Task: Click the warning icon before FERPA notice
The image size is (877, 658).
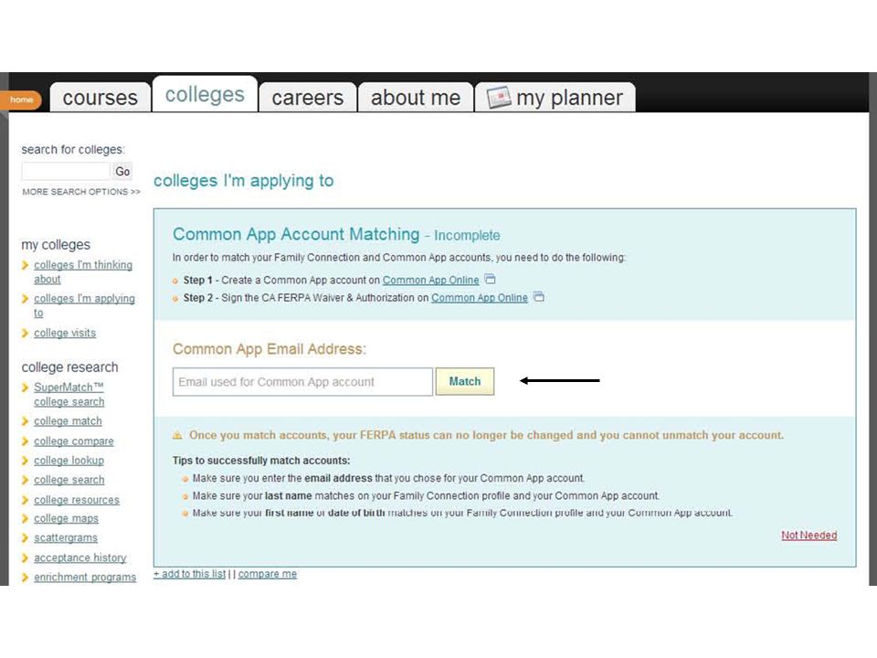Action: coord(177,435)
